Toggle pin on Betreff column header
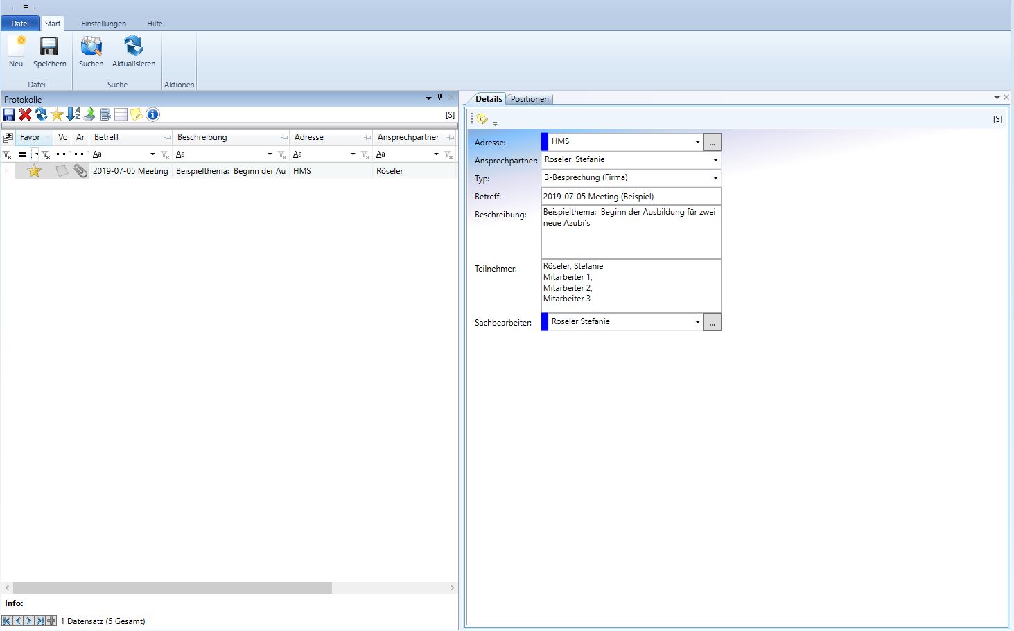 [167, 137]
